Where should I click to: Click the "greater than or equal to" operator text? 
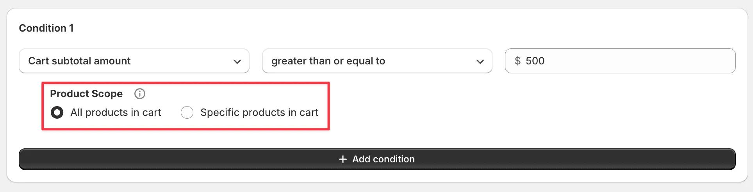click(328, 61)
